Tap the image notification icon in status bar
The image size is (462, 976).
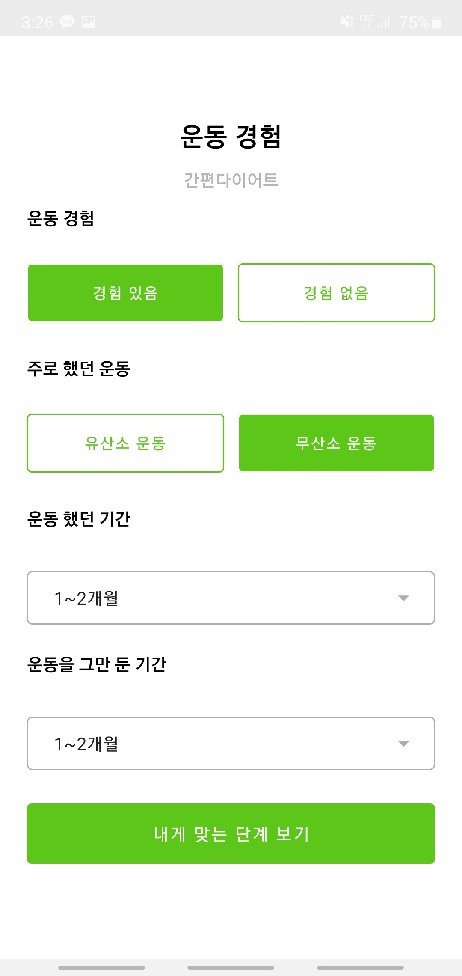(x=89, y=22)
